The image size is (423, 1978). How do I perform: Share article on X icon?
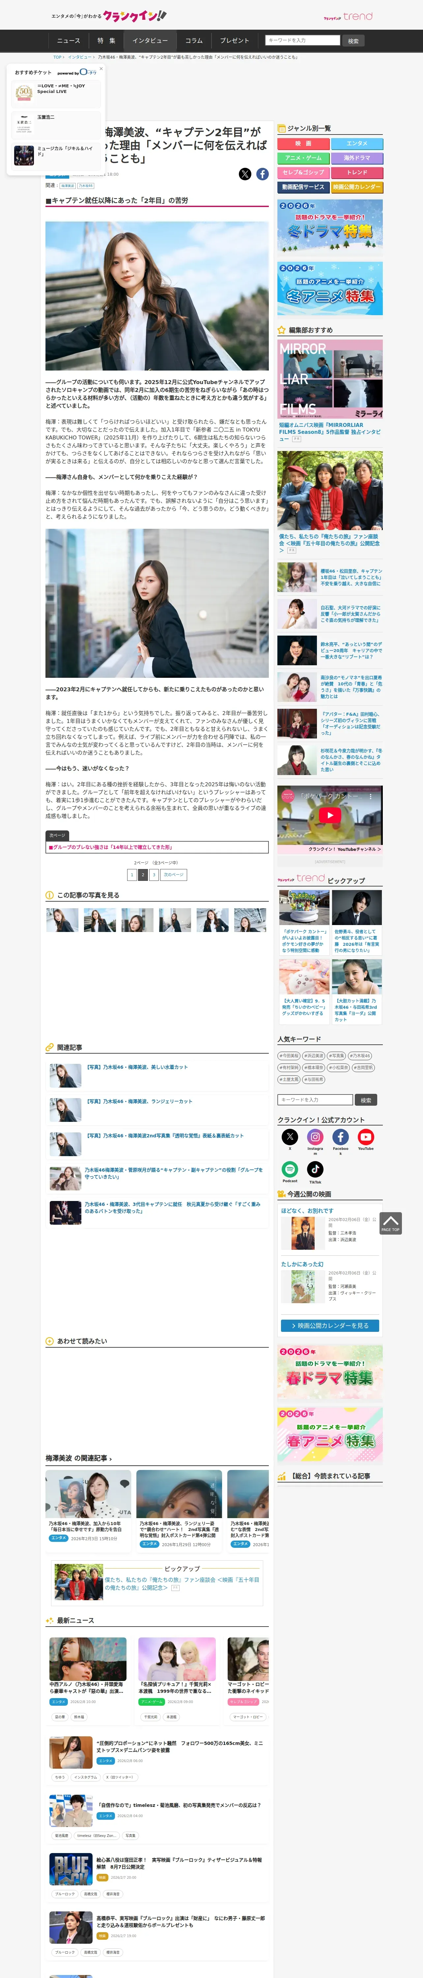(x=245, y=174)
